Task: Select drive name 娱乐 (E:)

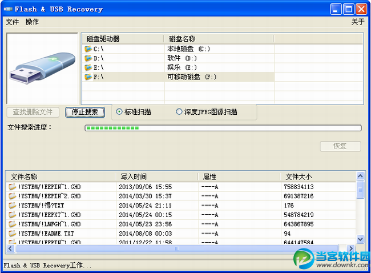Action: point(182,67)
